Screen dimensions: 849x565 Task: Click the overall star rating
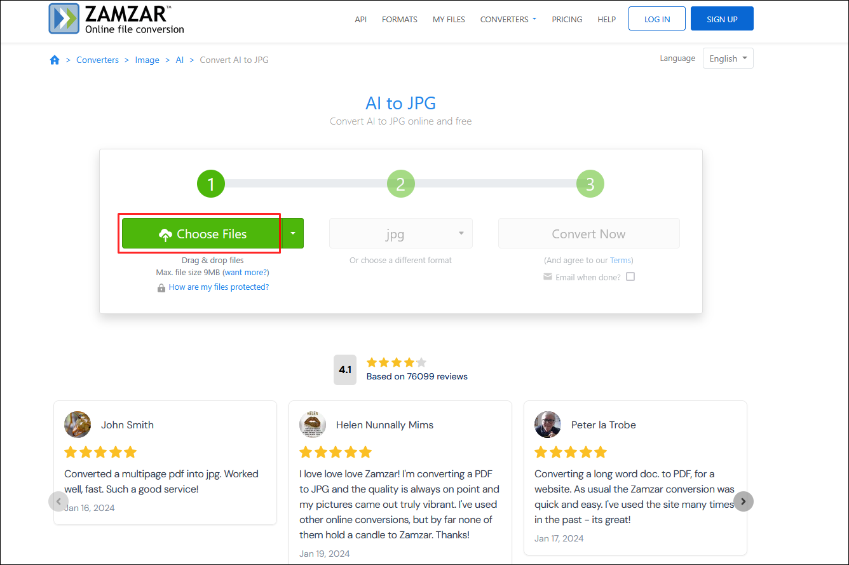[397, 362]
